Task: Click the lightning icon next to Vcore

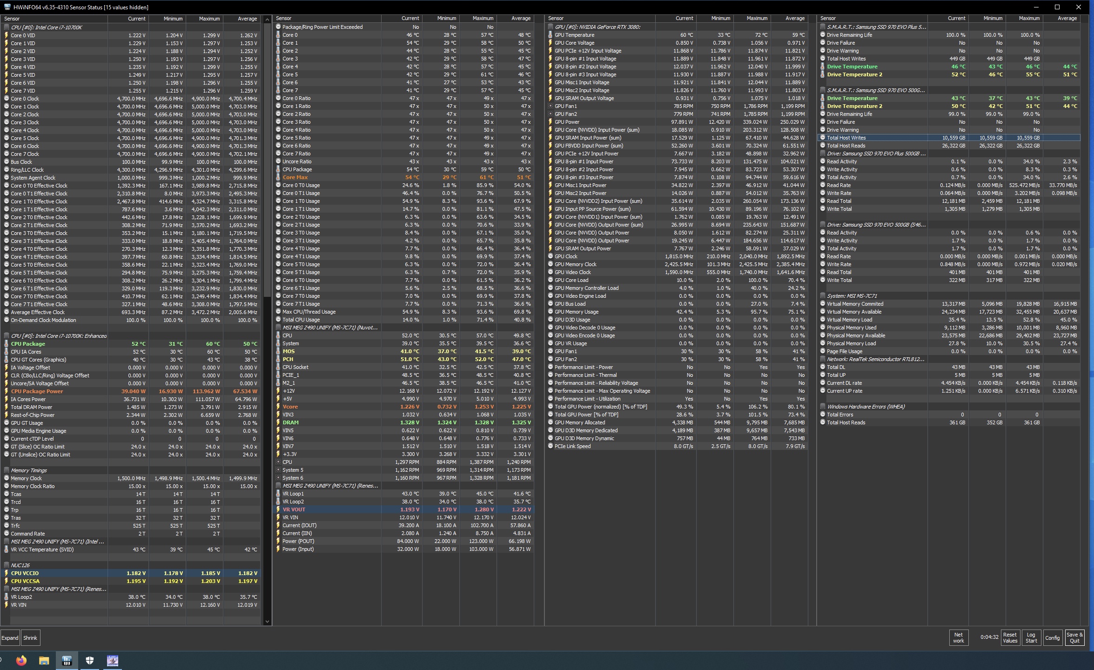Action: (x=278, y=407)
